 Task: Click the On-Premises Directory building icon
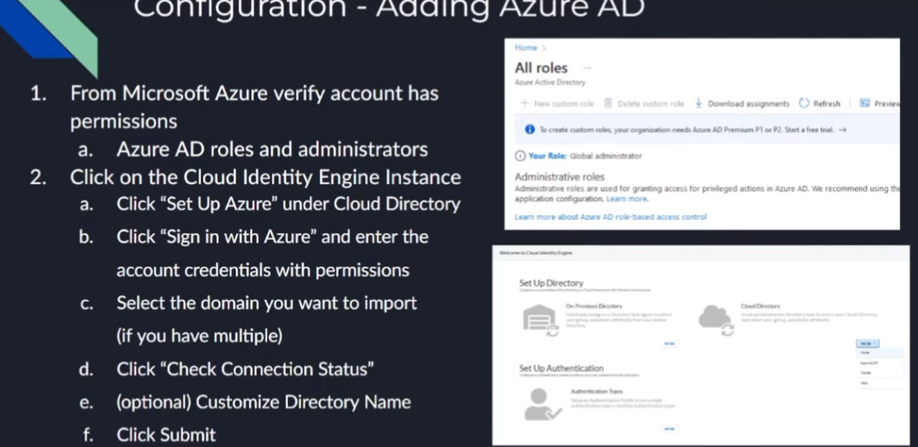(x=539, y=320)
